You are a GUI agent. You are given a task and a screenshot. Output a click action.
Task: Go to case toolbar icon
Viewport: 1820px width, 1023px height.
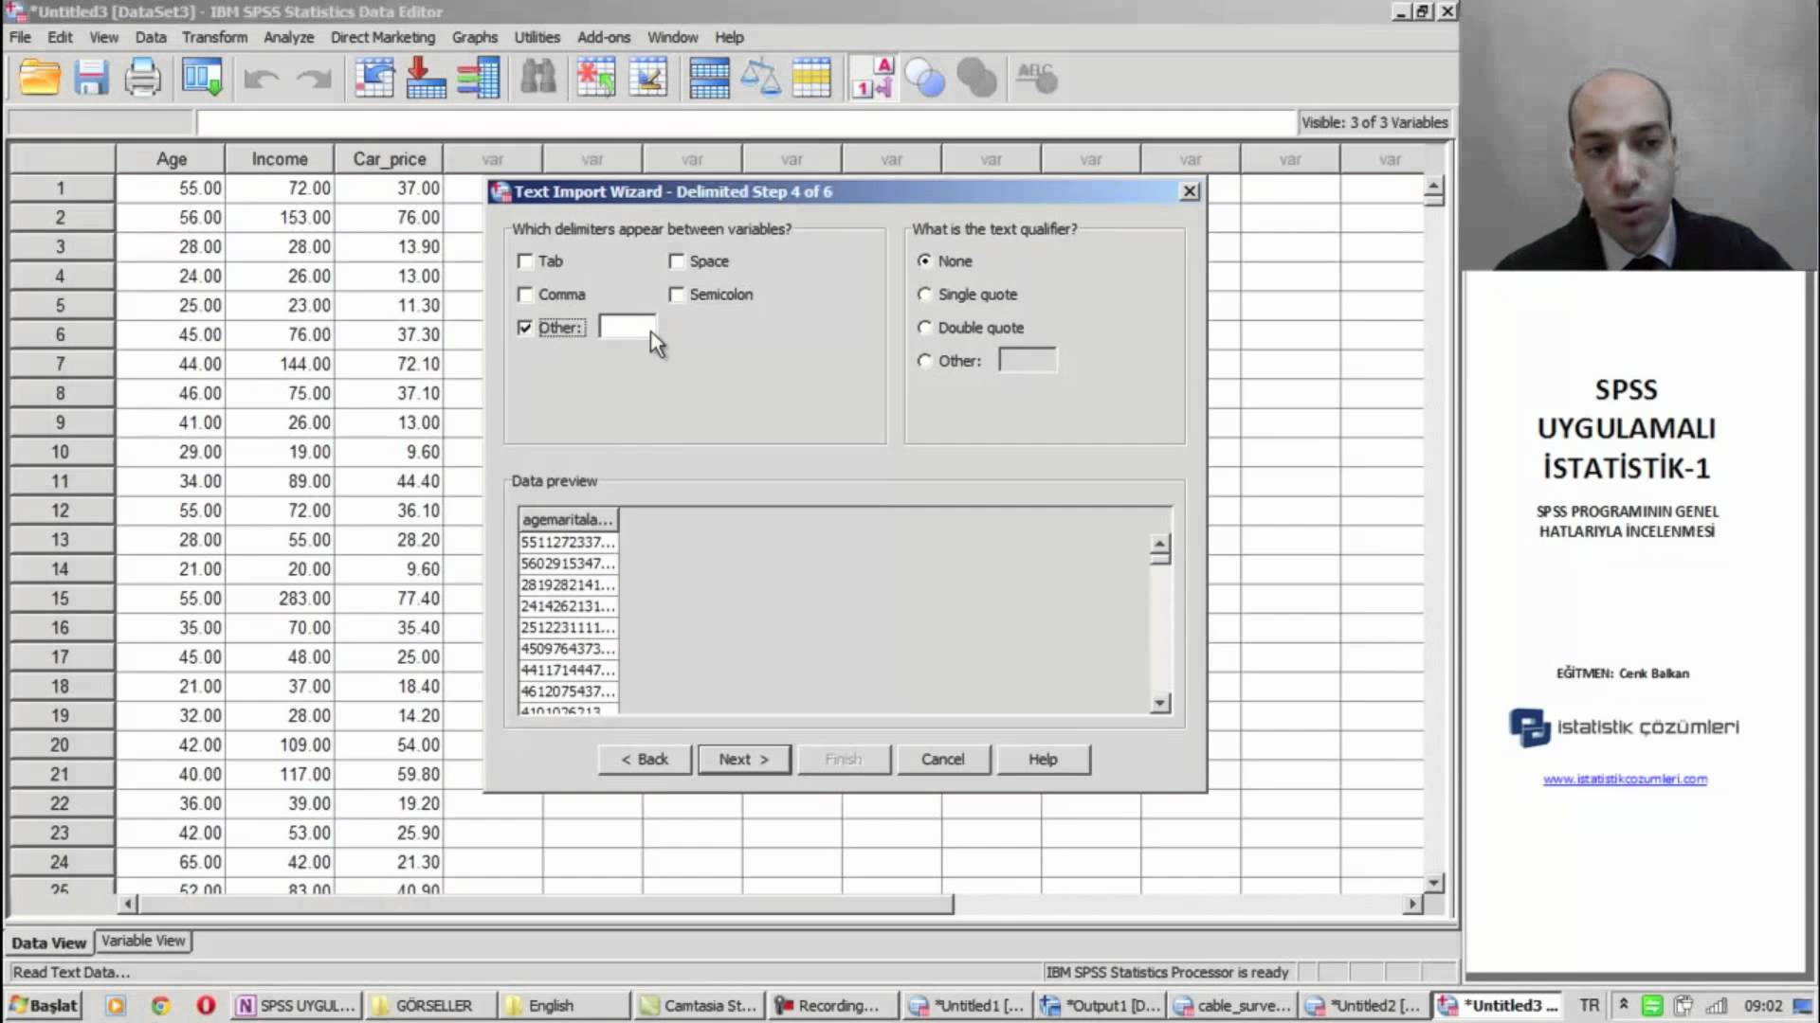pos(374,78)
